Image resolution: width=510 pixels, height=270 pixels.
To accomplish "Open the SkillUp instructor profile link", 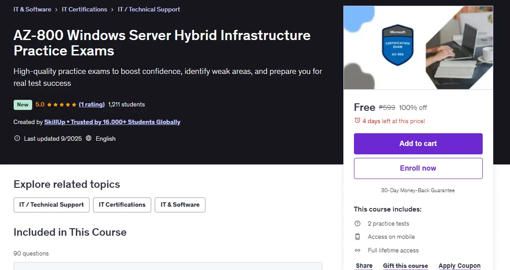I will click(112, 122).
